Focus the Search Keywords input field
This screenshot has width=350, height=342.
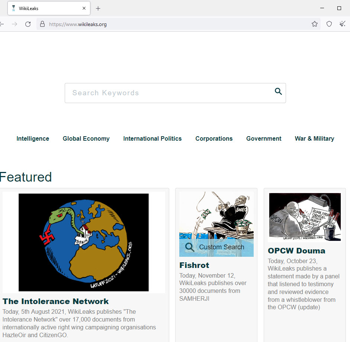(x=175, y=93)
